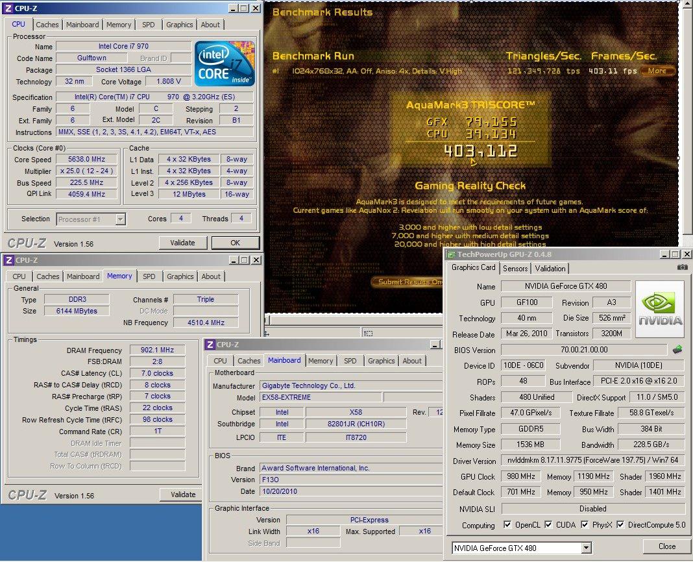693x562 pixels.
Task: Click the Shader clock 1960 MHz value
Action: click(x=664, y=476)
